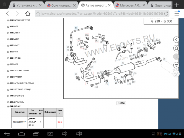
Task: Select 026 БОЛТ tree item
Action: point(14,64)
